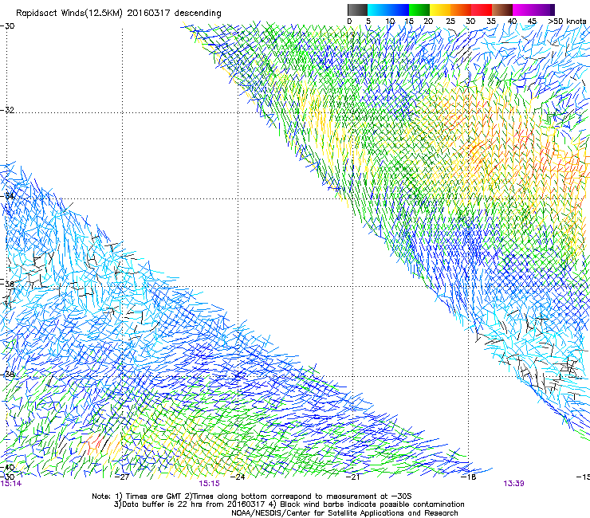Click the dark purple 45-50 knots legend swatch
The image size is (590, 518).
(x=544, y=10)
